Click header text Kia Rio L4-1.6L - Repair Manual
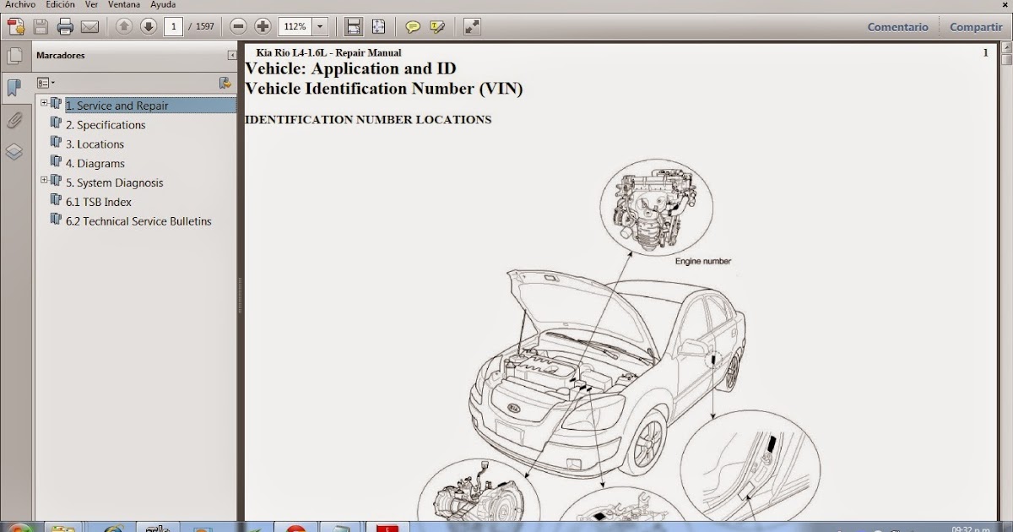 [328, 52]
